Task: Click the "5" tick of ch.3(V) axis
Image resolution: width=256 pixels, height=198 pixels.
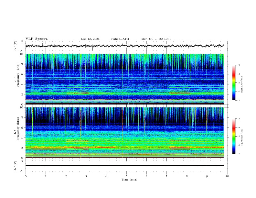Action: point(22,161)
